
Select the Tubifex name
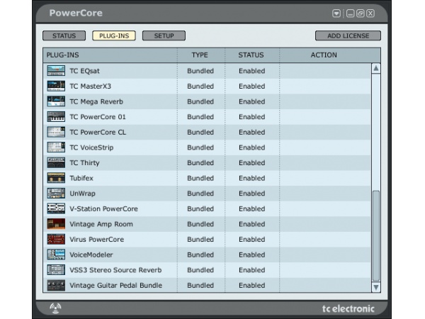[x=81, y=178]
